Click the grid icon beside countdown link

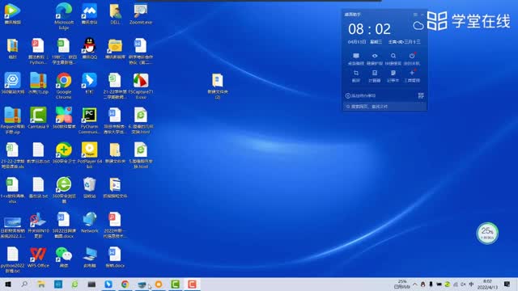[x=421, y=95]
